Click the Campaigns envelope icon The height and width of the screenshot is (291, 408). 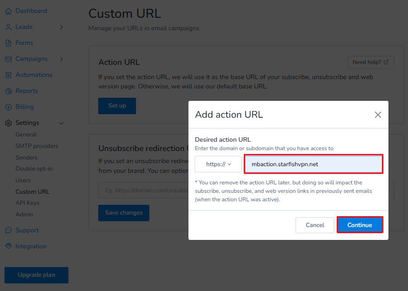click(8, 59)
